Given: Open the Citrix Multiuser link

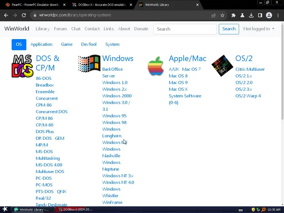Looking at the screenshot, I should 250,69.
